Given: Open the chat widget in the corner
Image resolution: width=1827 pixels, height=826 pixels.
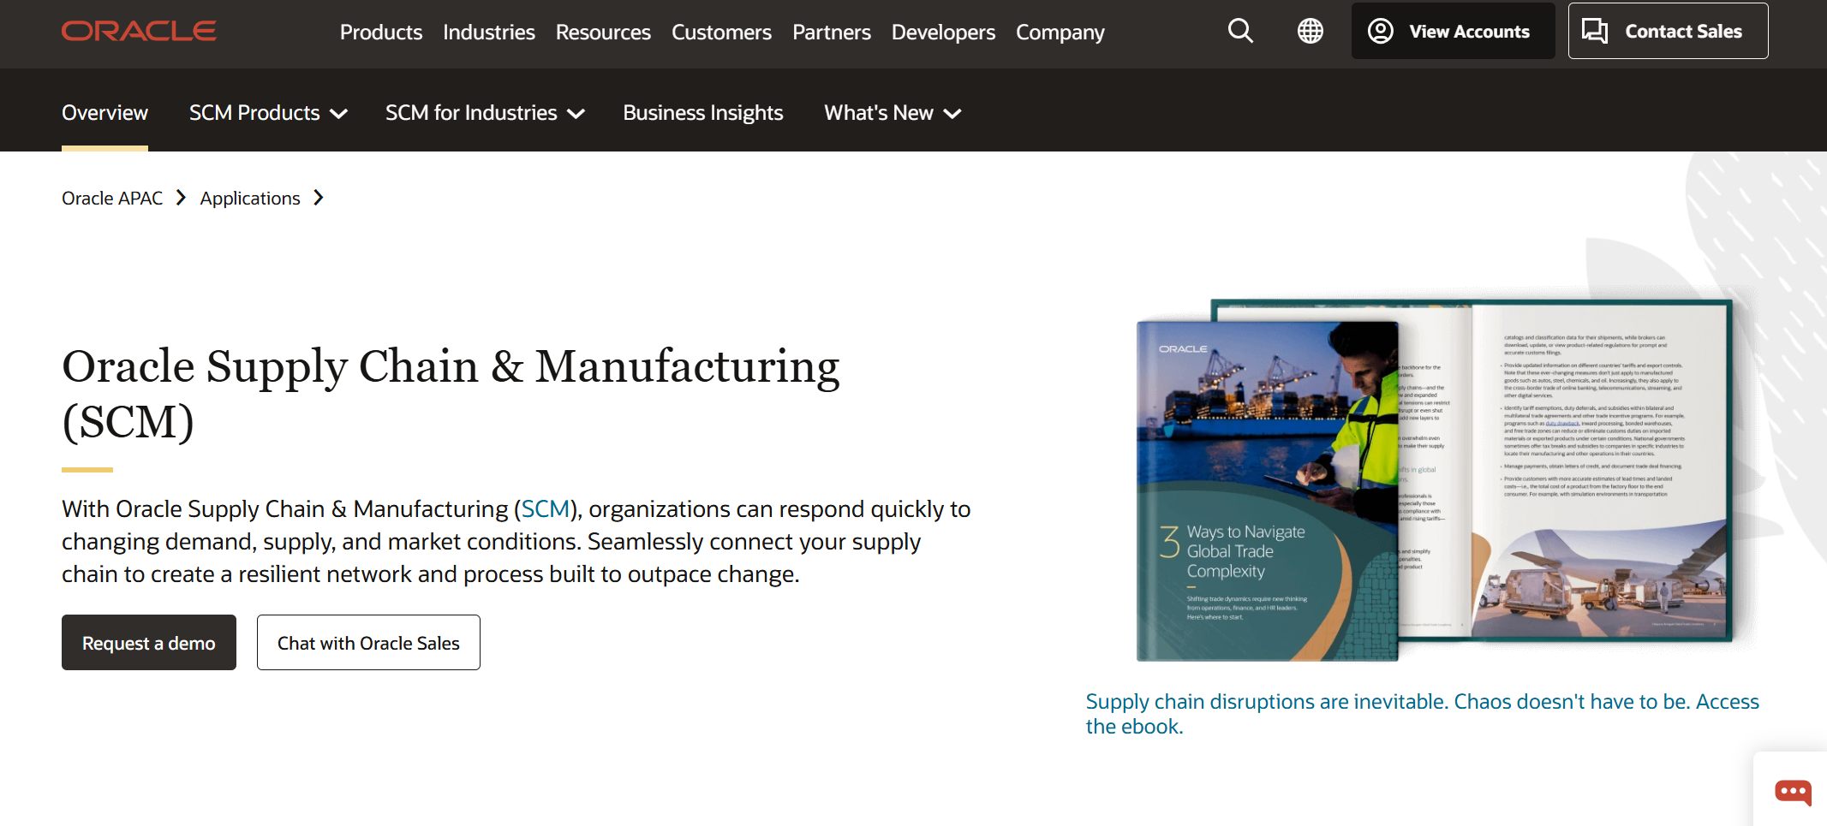Looking at the screenshot, I should [1793, 793].
